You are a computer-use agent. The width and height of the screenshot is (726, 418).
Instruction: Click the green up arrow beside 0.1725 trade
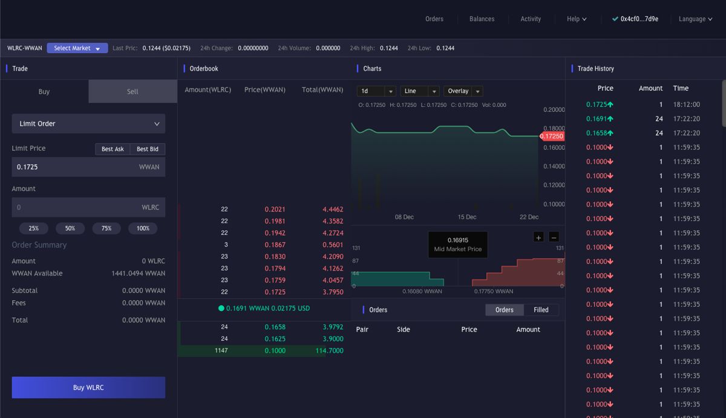[x=610, y=104]
